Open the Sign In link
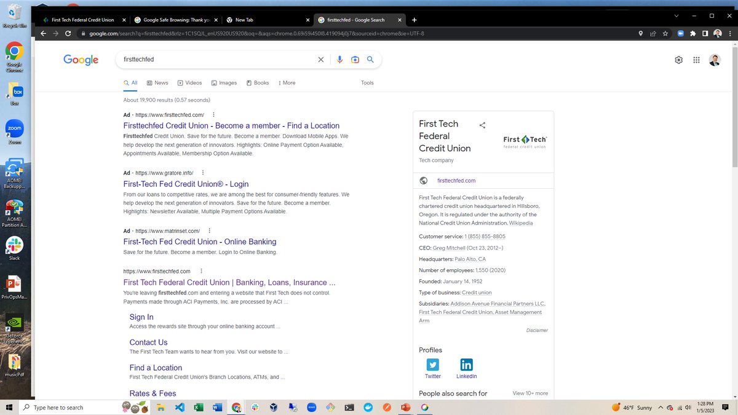738x415 pixels. coord(141,317)
